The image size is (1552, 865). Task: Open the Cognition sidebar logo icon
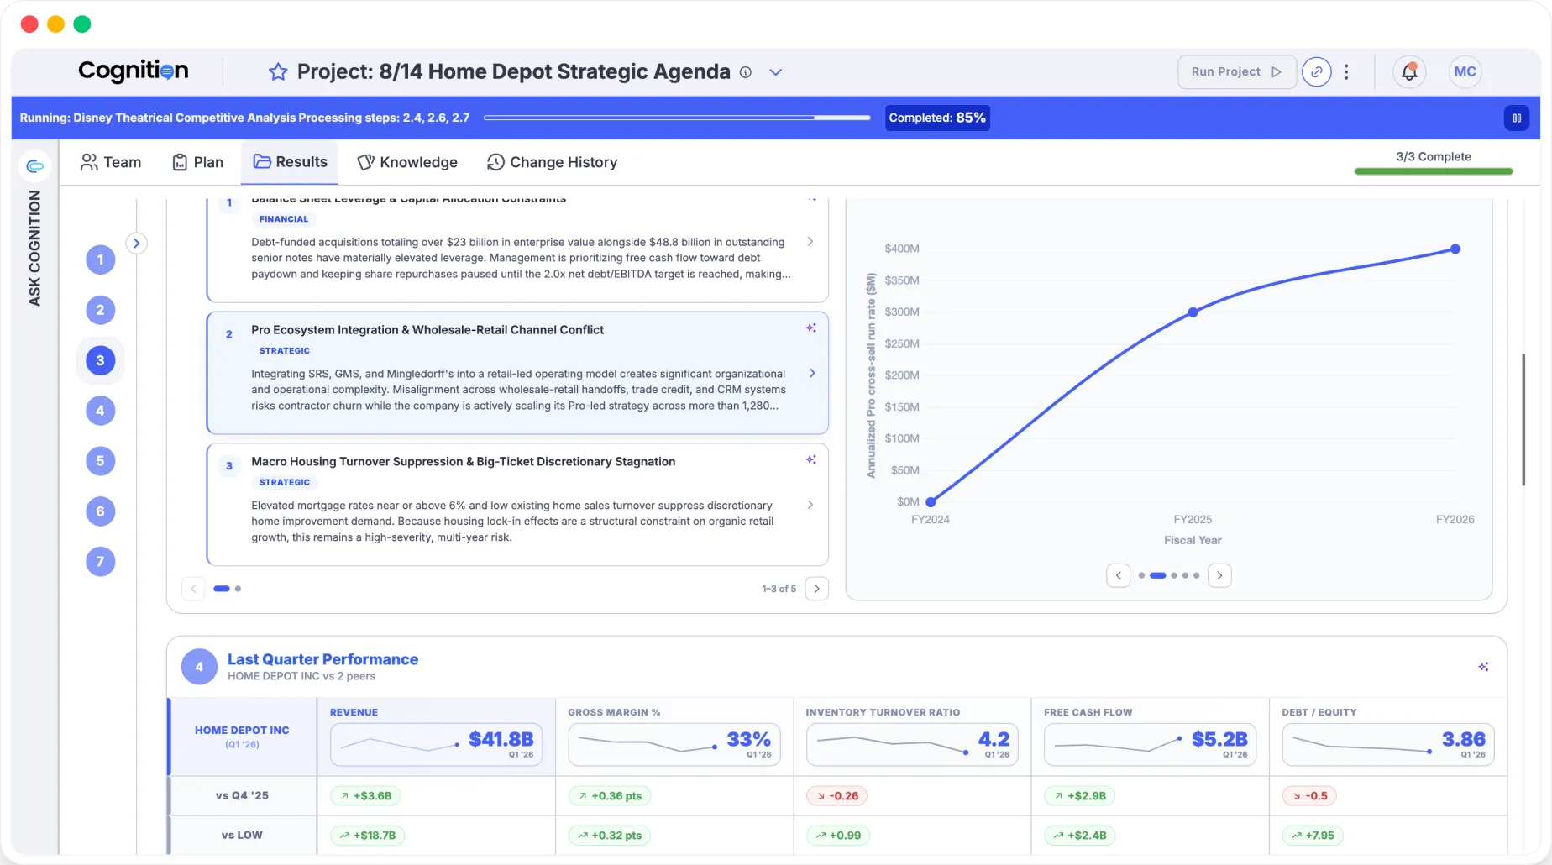(x=34, y=166)
